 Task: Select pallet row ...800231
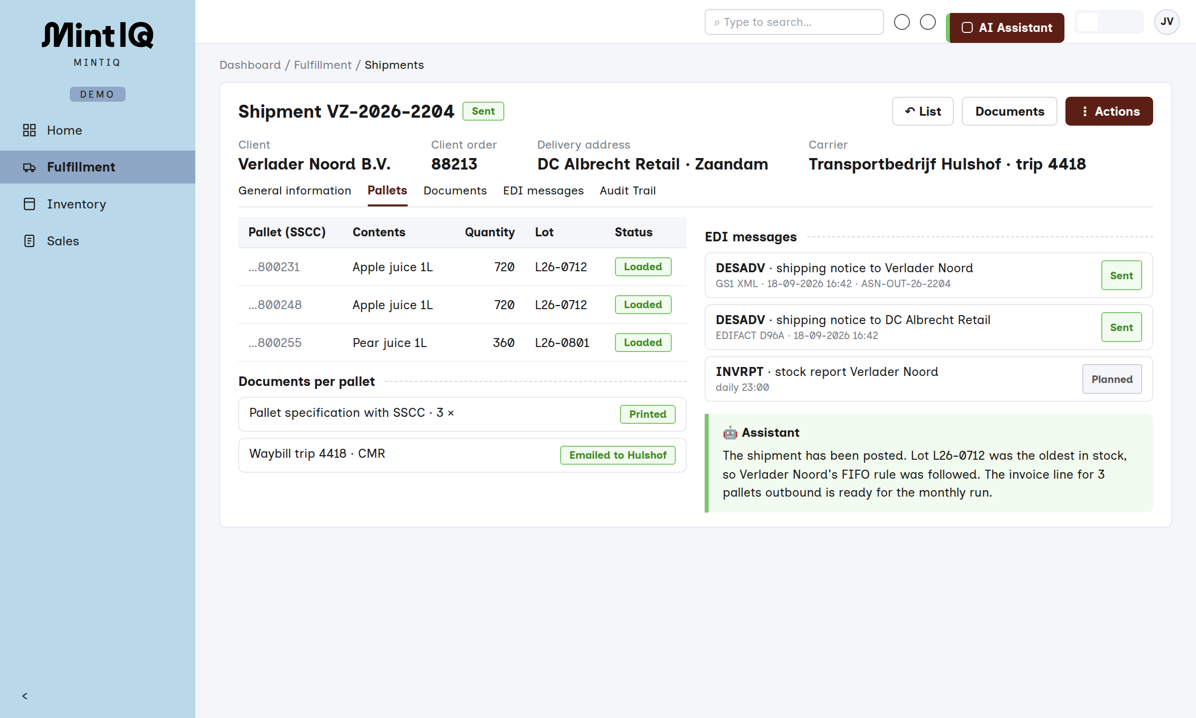coord(462,267)
